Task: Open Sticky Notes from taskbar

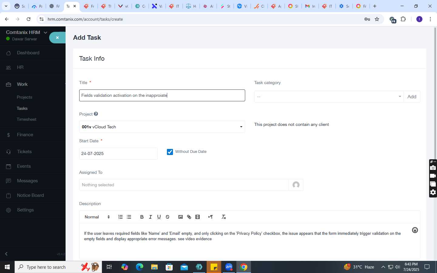Action: [x=214, y=267]
